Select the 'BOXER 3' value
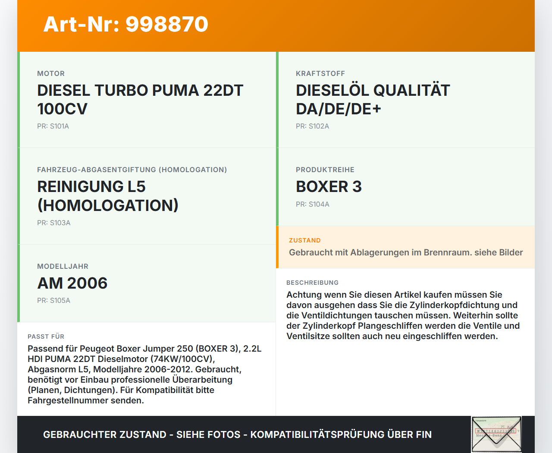The image size is (552, 453). click(329, 187)
